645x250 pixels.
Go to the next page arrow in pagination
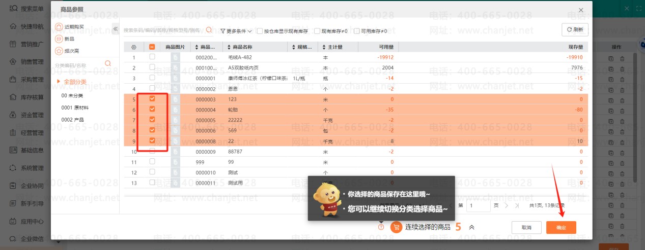[506, 205]
